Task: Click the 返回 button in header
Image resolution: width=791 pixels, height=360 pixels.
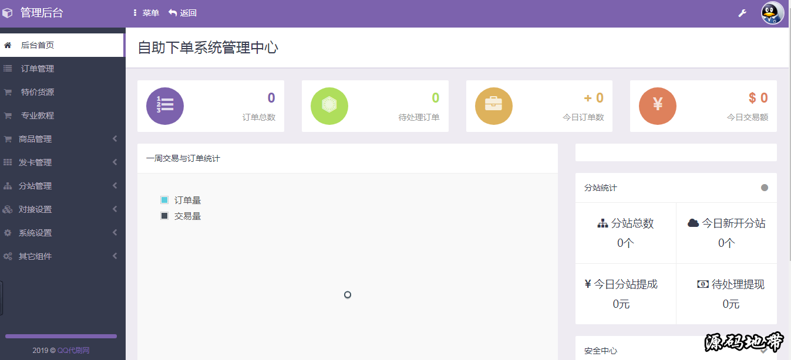Action: point(183,13)
